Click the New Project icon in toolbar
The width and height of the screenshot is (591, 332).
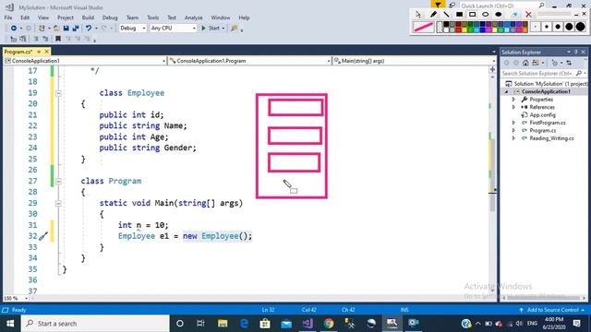tap(42, 29)
